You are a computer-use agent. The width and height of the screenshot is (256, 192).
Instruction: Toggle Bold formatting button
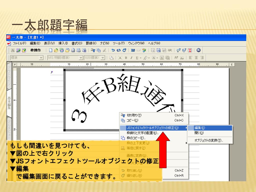(x=126, y=58)
